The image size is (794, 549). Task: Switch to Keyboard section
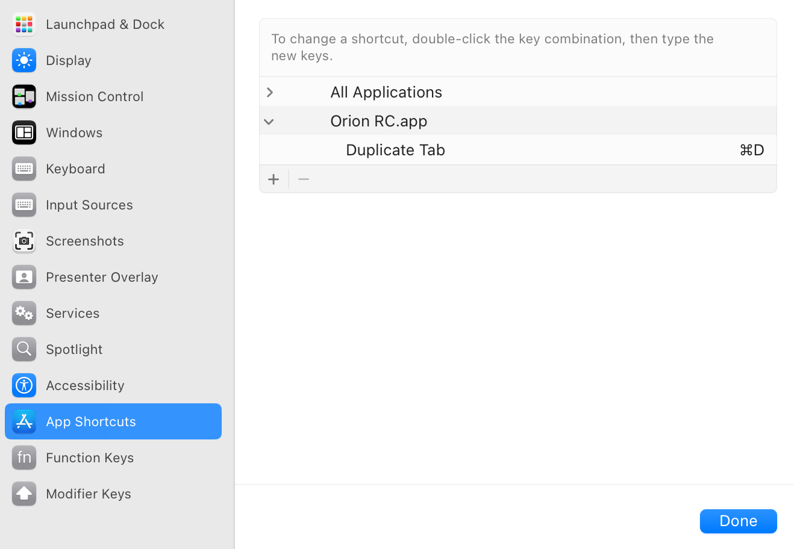click(75, 169)
